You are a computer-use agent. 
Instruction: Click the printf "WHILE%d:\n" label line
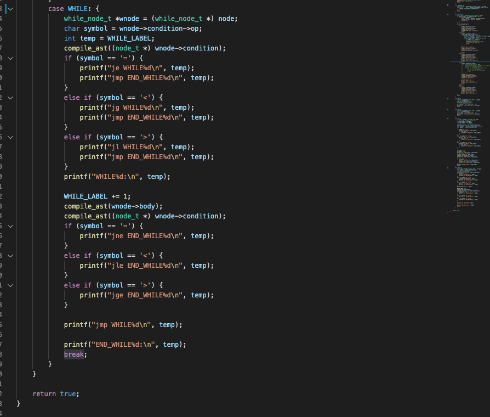(x=117, y=177)
